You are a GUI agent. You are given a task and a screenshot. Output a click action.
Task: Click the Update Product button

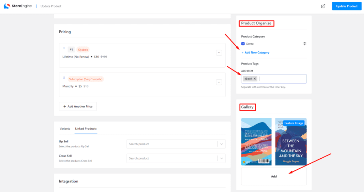pyautogui.click(x=347, y=6)
